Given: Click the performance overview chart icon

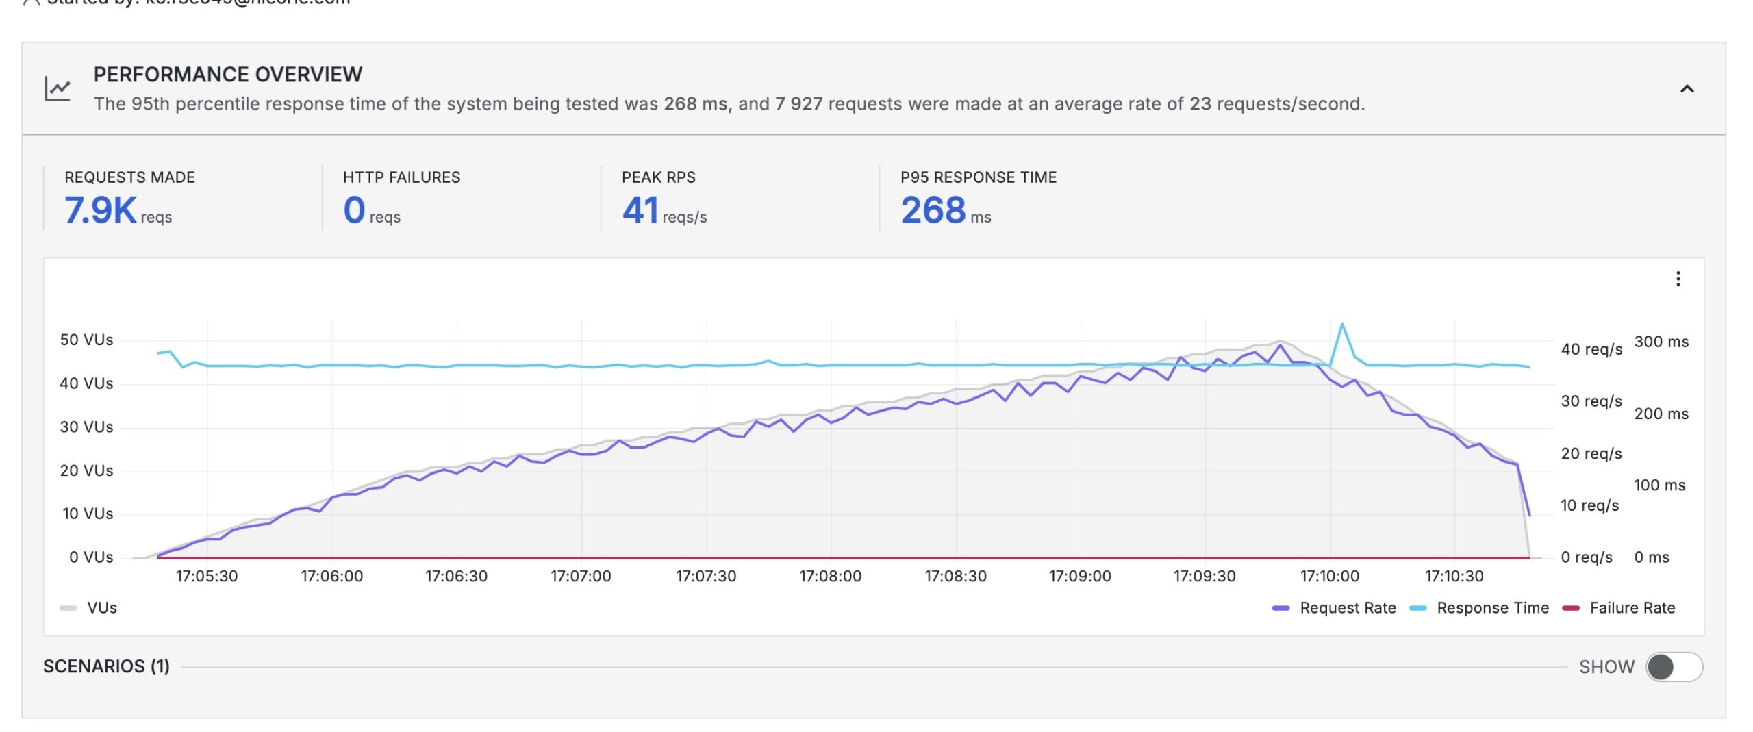Looking at the screenshot, I should 58,88.
